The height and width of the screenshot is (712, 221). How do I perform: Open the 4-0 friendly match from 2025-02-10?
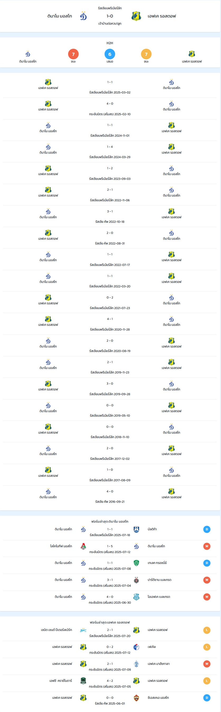(110, 108)
